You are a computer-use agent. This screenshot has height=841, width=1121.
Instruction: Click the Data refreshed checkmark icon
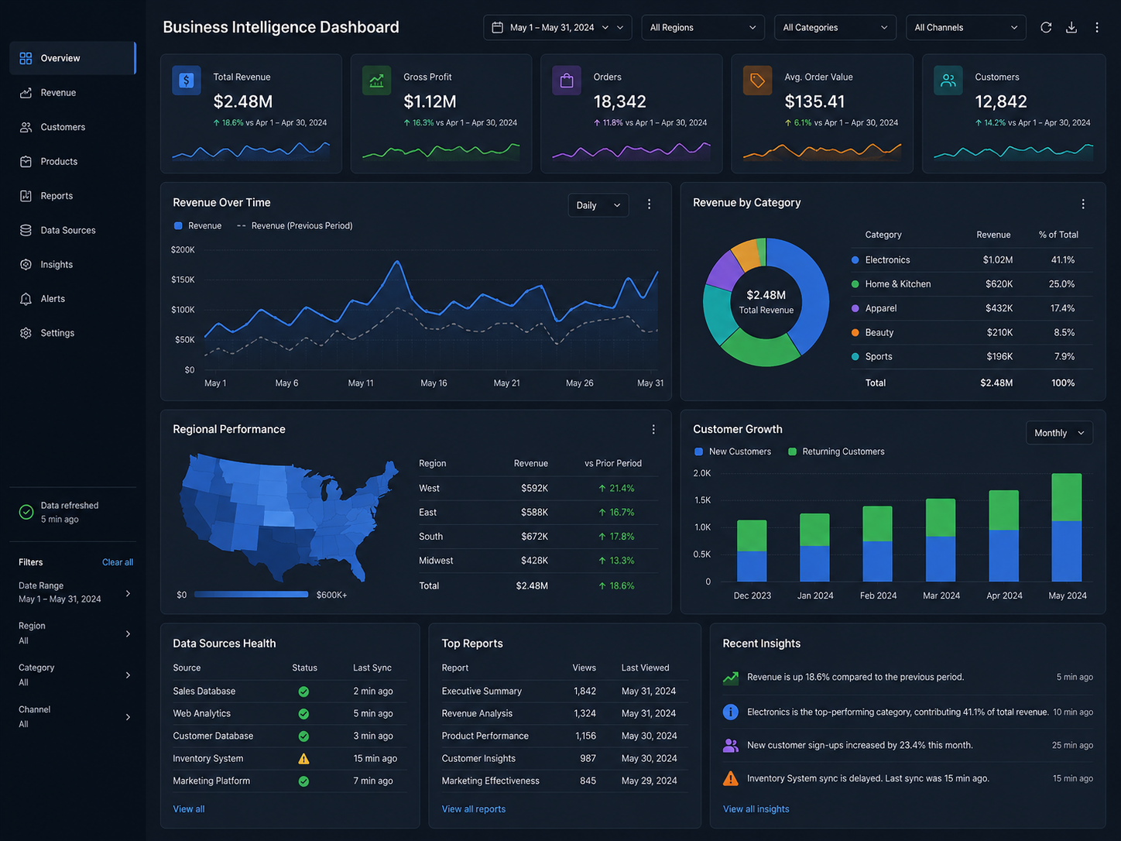pyautogui.click(x=26, y=512)
